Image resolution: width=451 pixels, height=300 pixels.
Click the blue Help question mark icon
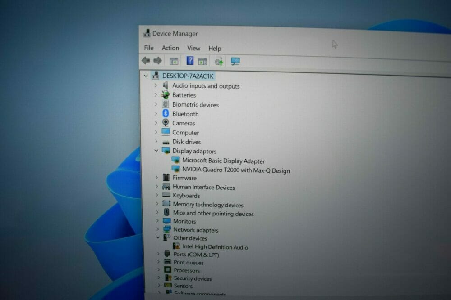point(190,61)
